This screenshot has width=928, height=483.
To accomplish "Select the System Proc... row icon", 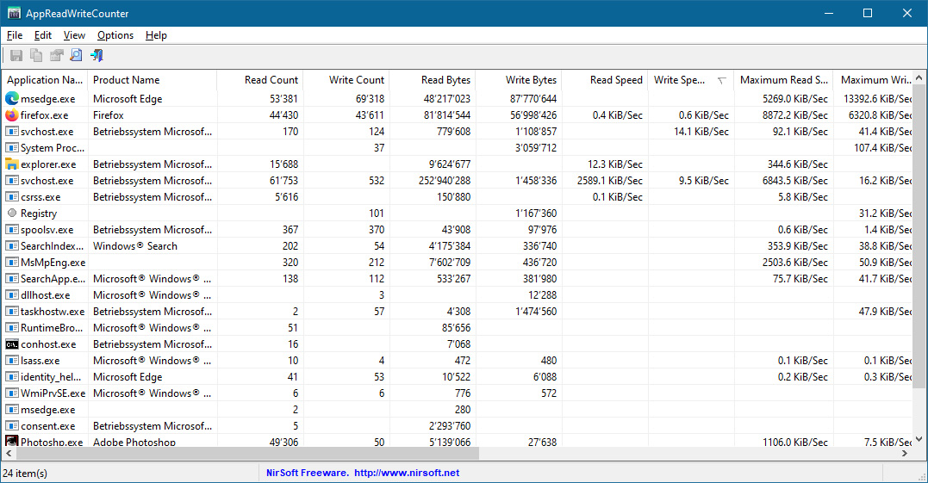I will tap(12, 148).
